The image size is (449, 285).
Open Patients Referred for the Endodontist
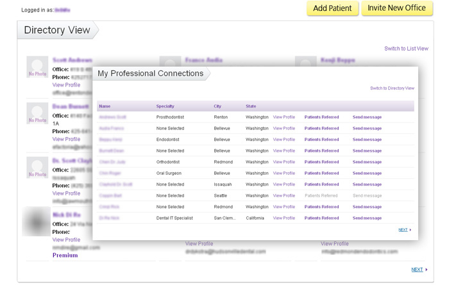point(321,140)
